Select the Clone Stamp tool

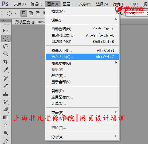click(6, 94)
